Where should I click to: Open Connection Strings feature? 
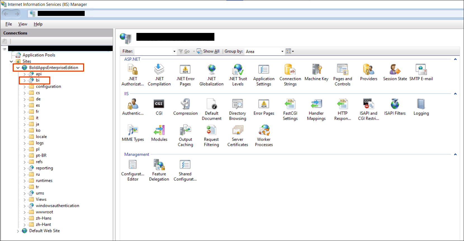coord(290,75)
